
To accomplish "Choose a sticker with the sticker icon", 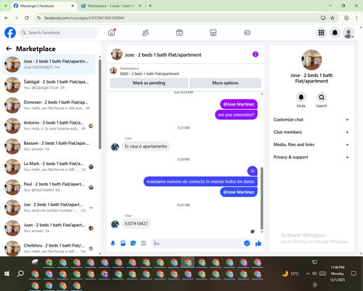I will click(133, 243).
